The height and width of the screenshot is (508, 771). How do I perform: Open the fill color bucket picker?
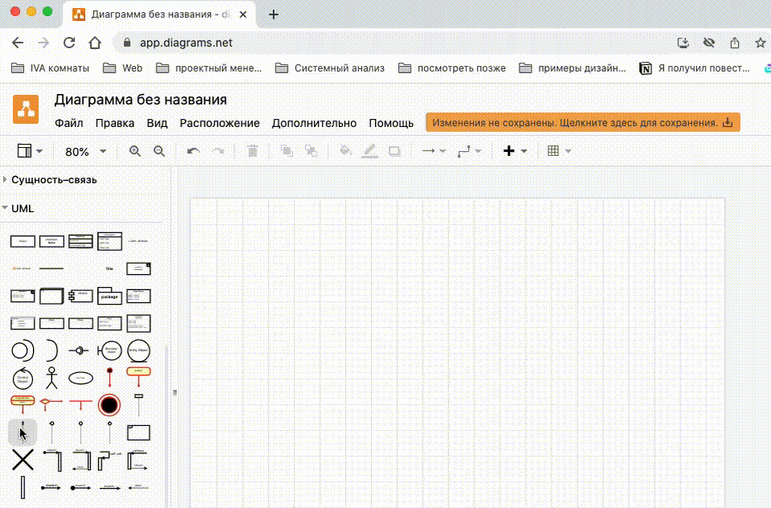345,151
